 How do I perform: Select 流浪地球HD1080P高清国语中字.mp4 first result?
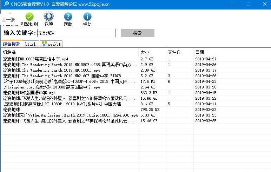36,59
